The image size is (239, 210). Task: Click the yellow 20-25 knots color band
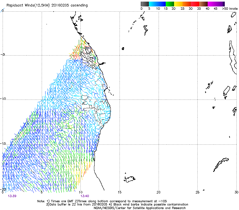178,4
